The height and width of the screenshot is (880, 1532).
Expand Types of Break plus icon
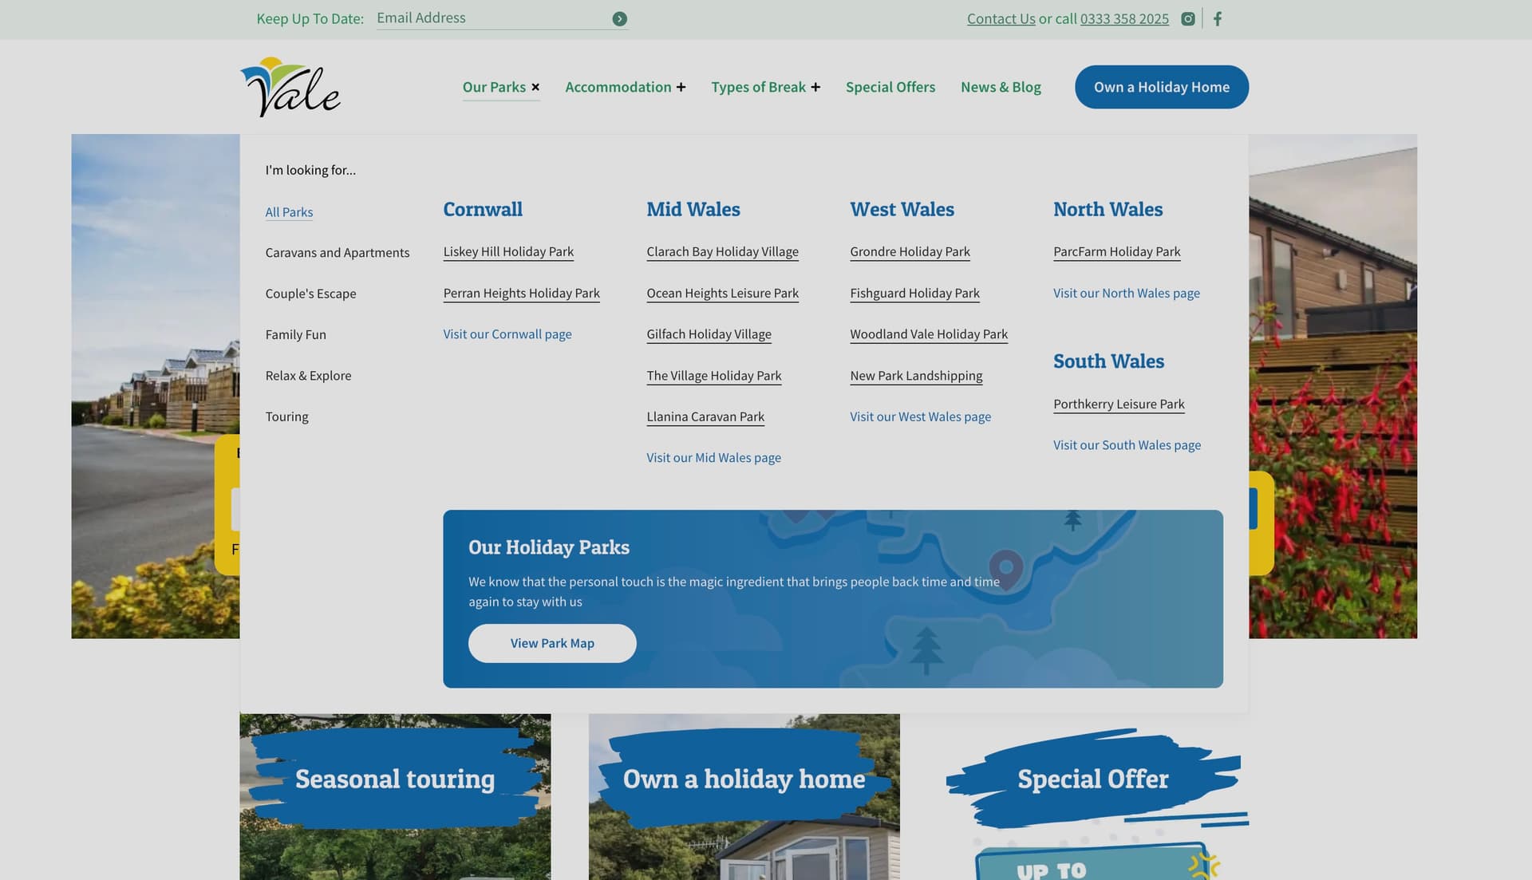pyautogui.click(x=815, y=87)
